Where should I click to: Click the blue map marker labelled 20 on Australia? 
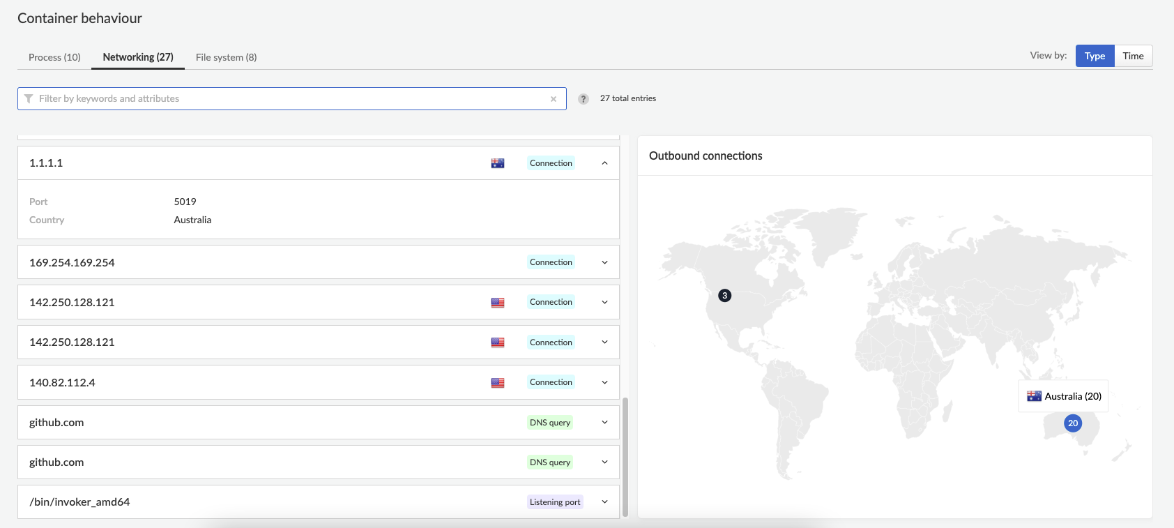coord(1073,423)
